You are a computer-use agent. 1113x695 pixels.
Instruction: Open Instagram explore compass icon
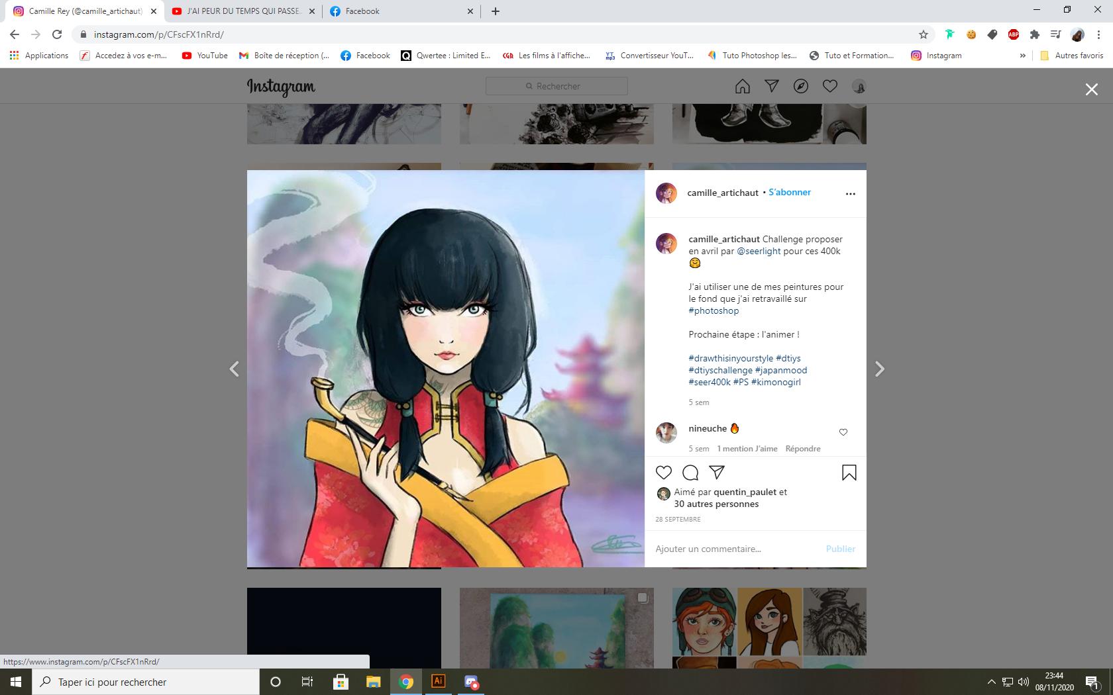point(801,86)
